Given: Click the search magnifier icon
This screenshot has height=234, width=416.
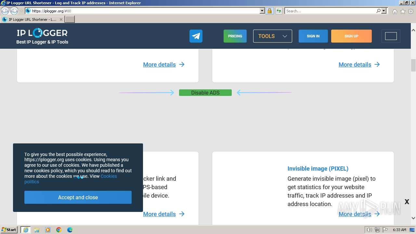Looking at the screenshot, I should [x=378, y=11].
